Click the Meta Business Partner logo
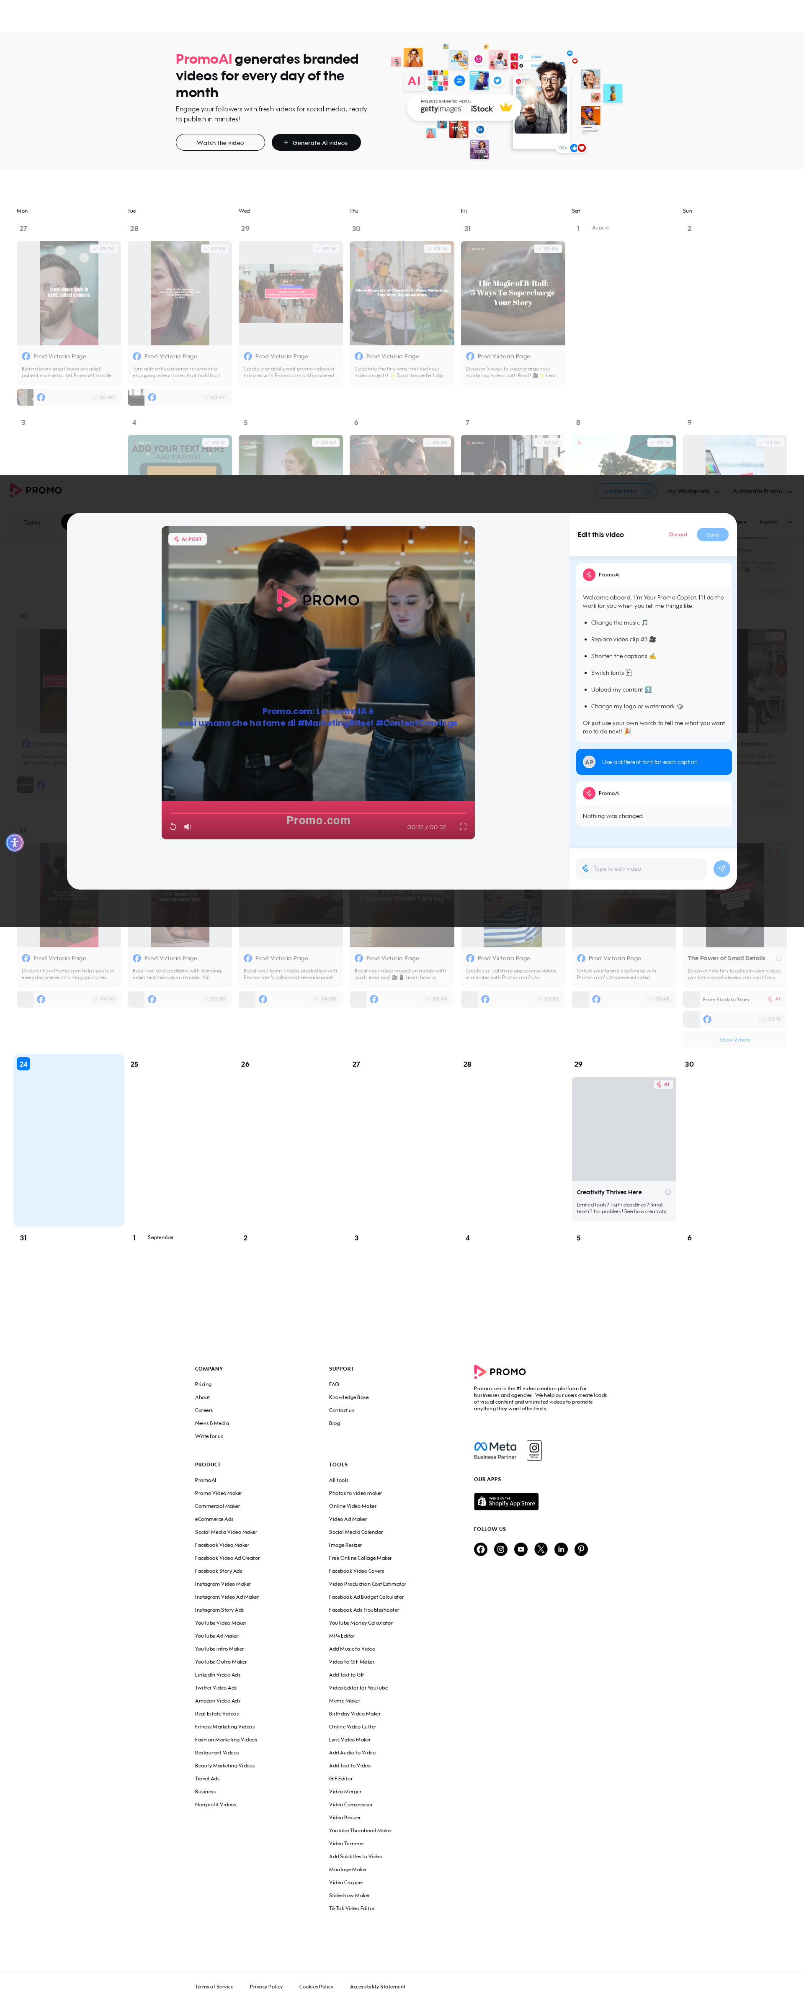The image size is (804, 2001). [496, 1450]
